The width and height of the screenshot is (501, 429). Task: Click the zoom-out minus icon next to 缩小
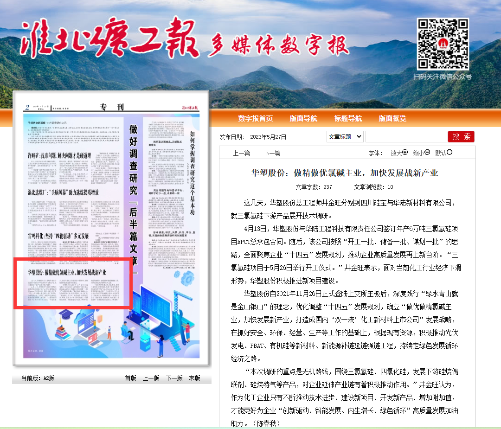point(427,153)
